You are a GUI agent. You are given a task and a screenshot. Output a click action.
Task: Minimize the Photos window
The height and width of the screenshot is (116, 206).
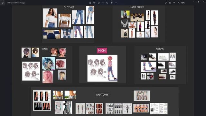pyautogui.click(x=194, y=2)
